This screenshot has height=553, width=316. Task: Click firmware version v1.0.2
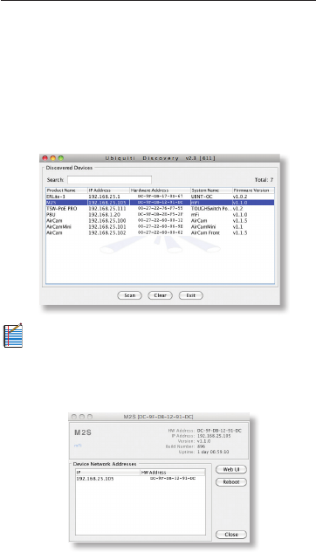coord(240,197)
